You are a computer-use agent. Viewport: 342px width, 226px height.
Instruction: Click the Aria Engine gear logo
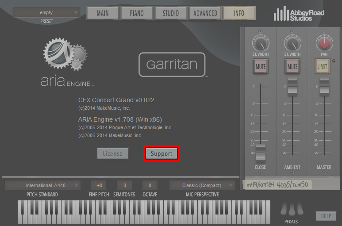[x=65, y=54]
